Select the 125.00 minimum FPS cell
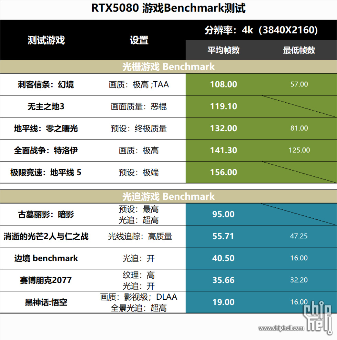 (x=299, y=150)
